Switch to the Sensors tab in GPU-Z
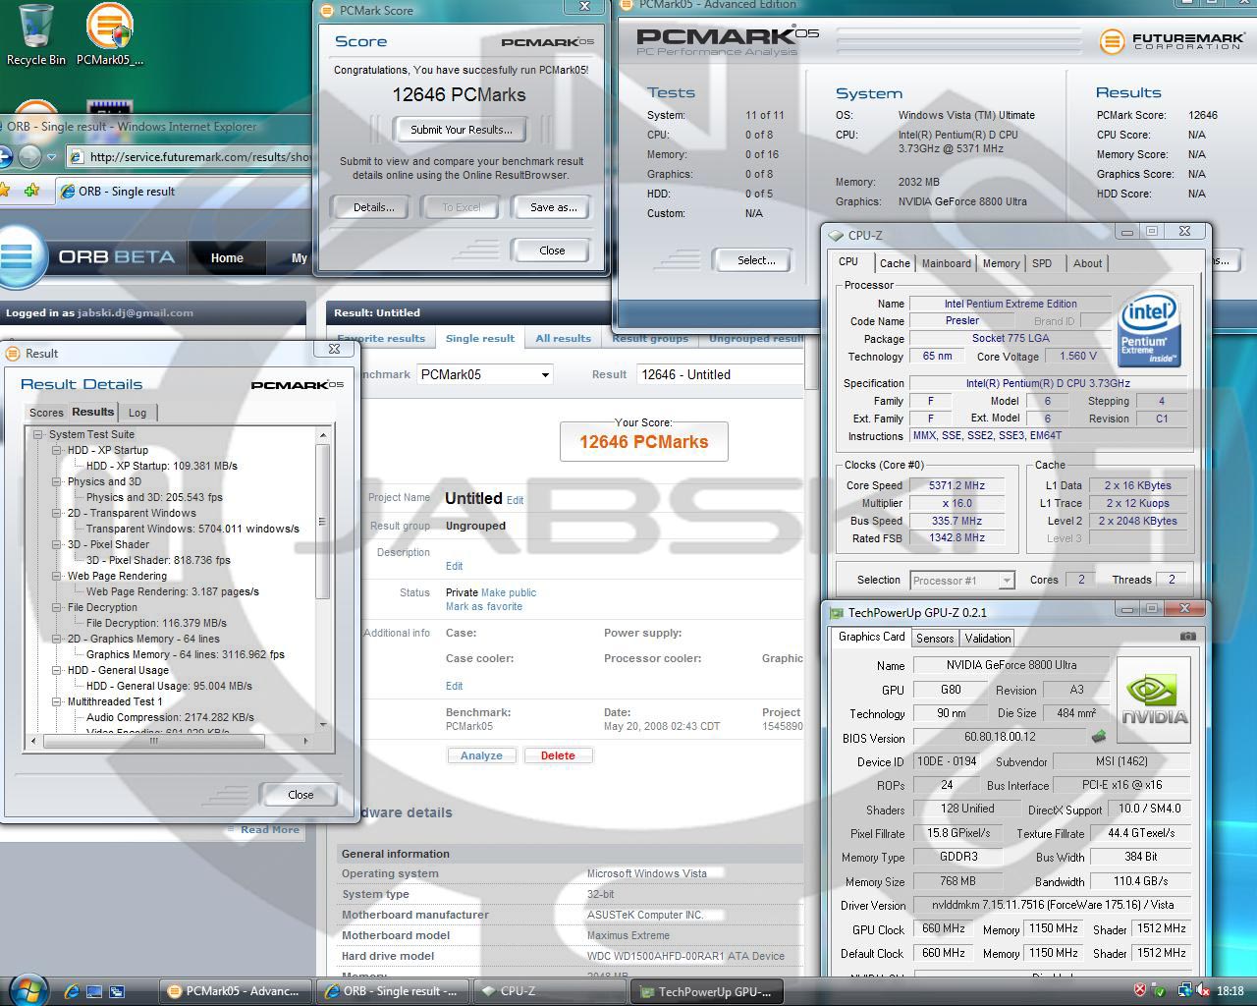The width and height of the screenshot is (1257, 1006). (935, 639)
